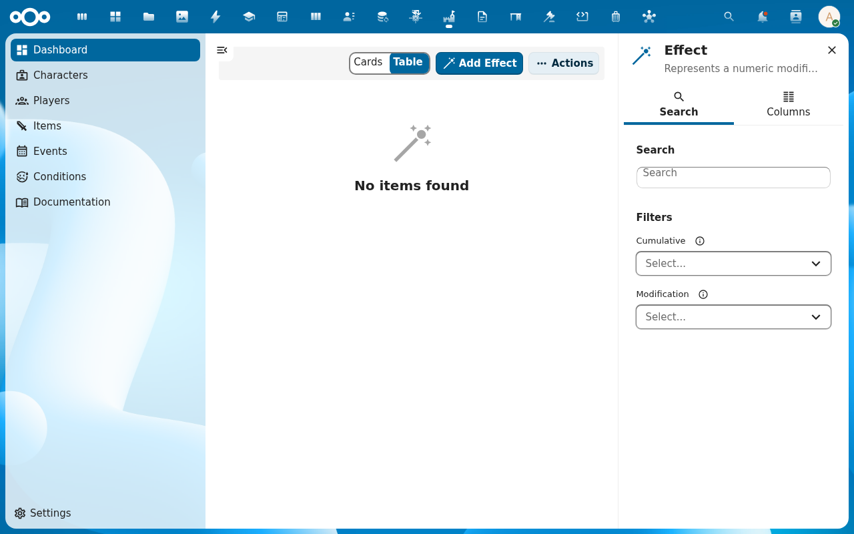Show info for the Cumulative filter

pos(700,241)
